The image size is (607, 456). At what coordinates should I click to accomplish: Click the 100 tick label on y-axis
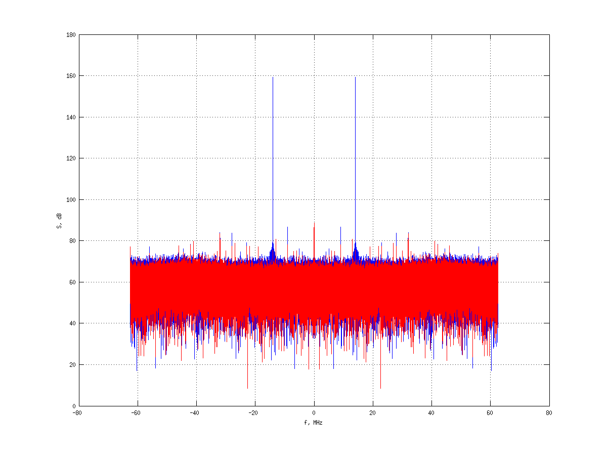pyautogui.click(x=71, y=200)
